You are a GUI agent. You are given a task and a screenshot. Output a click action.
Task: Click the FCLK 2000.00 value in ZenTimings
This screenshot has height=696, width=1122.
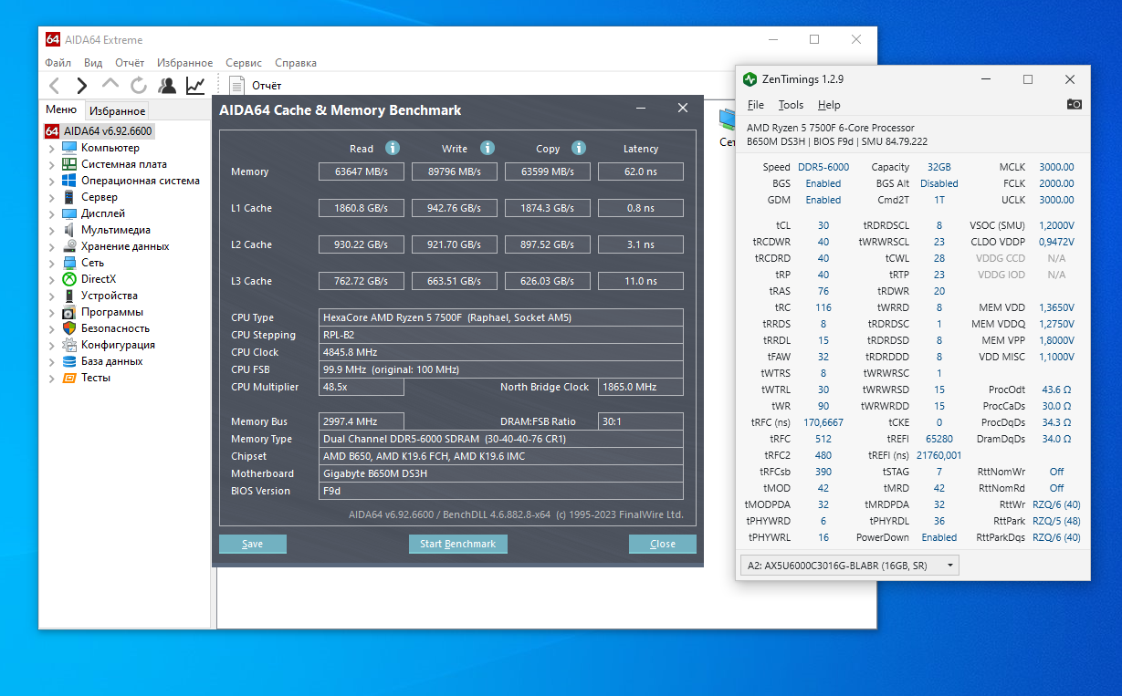[1056, 183]
